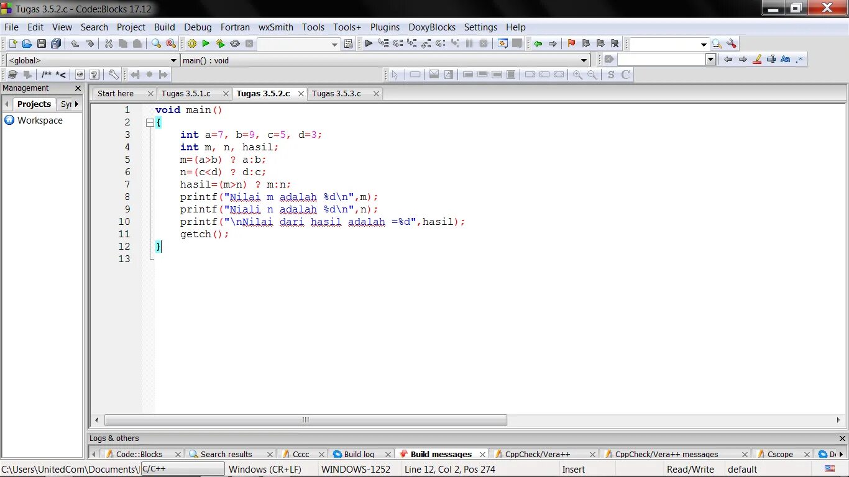The width and height of the screenshot is (849, 477).
Task: Save the current file using the floppy disk icon
Action: (x=42, y=43)
